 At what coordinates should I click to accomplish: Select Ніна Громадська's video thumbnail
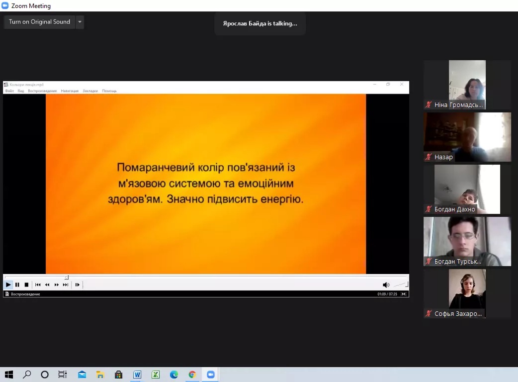[x=467, y=85]
